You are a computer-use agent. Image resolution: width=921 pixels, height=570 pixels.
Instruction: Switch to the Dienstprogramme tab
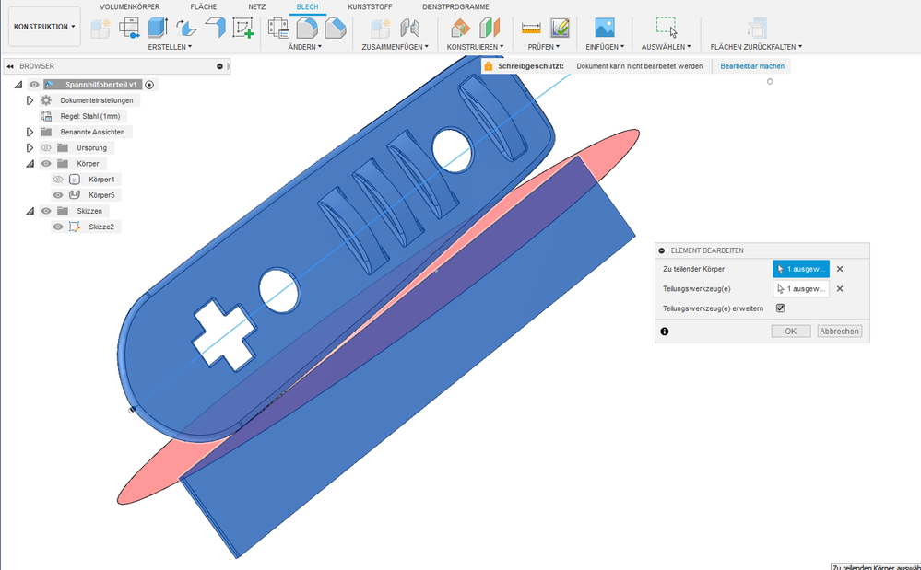click(455, 7)
